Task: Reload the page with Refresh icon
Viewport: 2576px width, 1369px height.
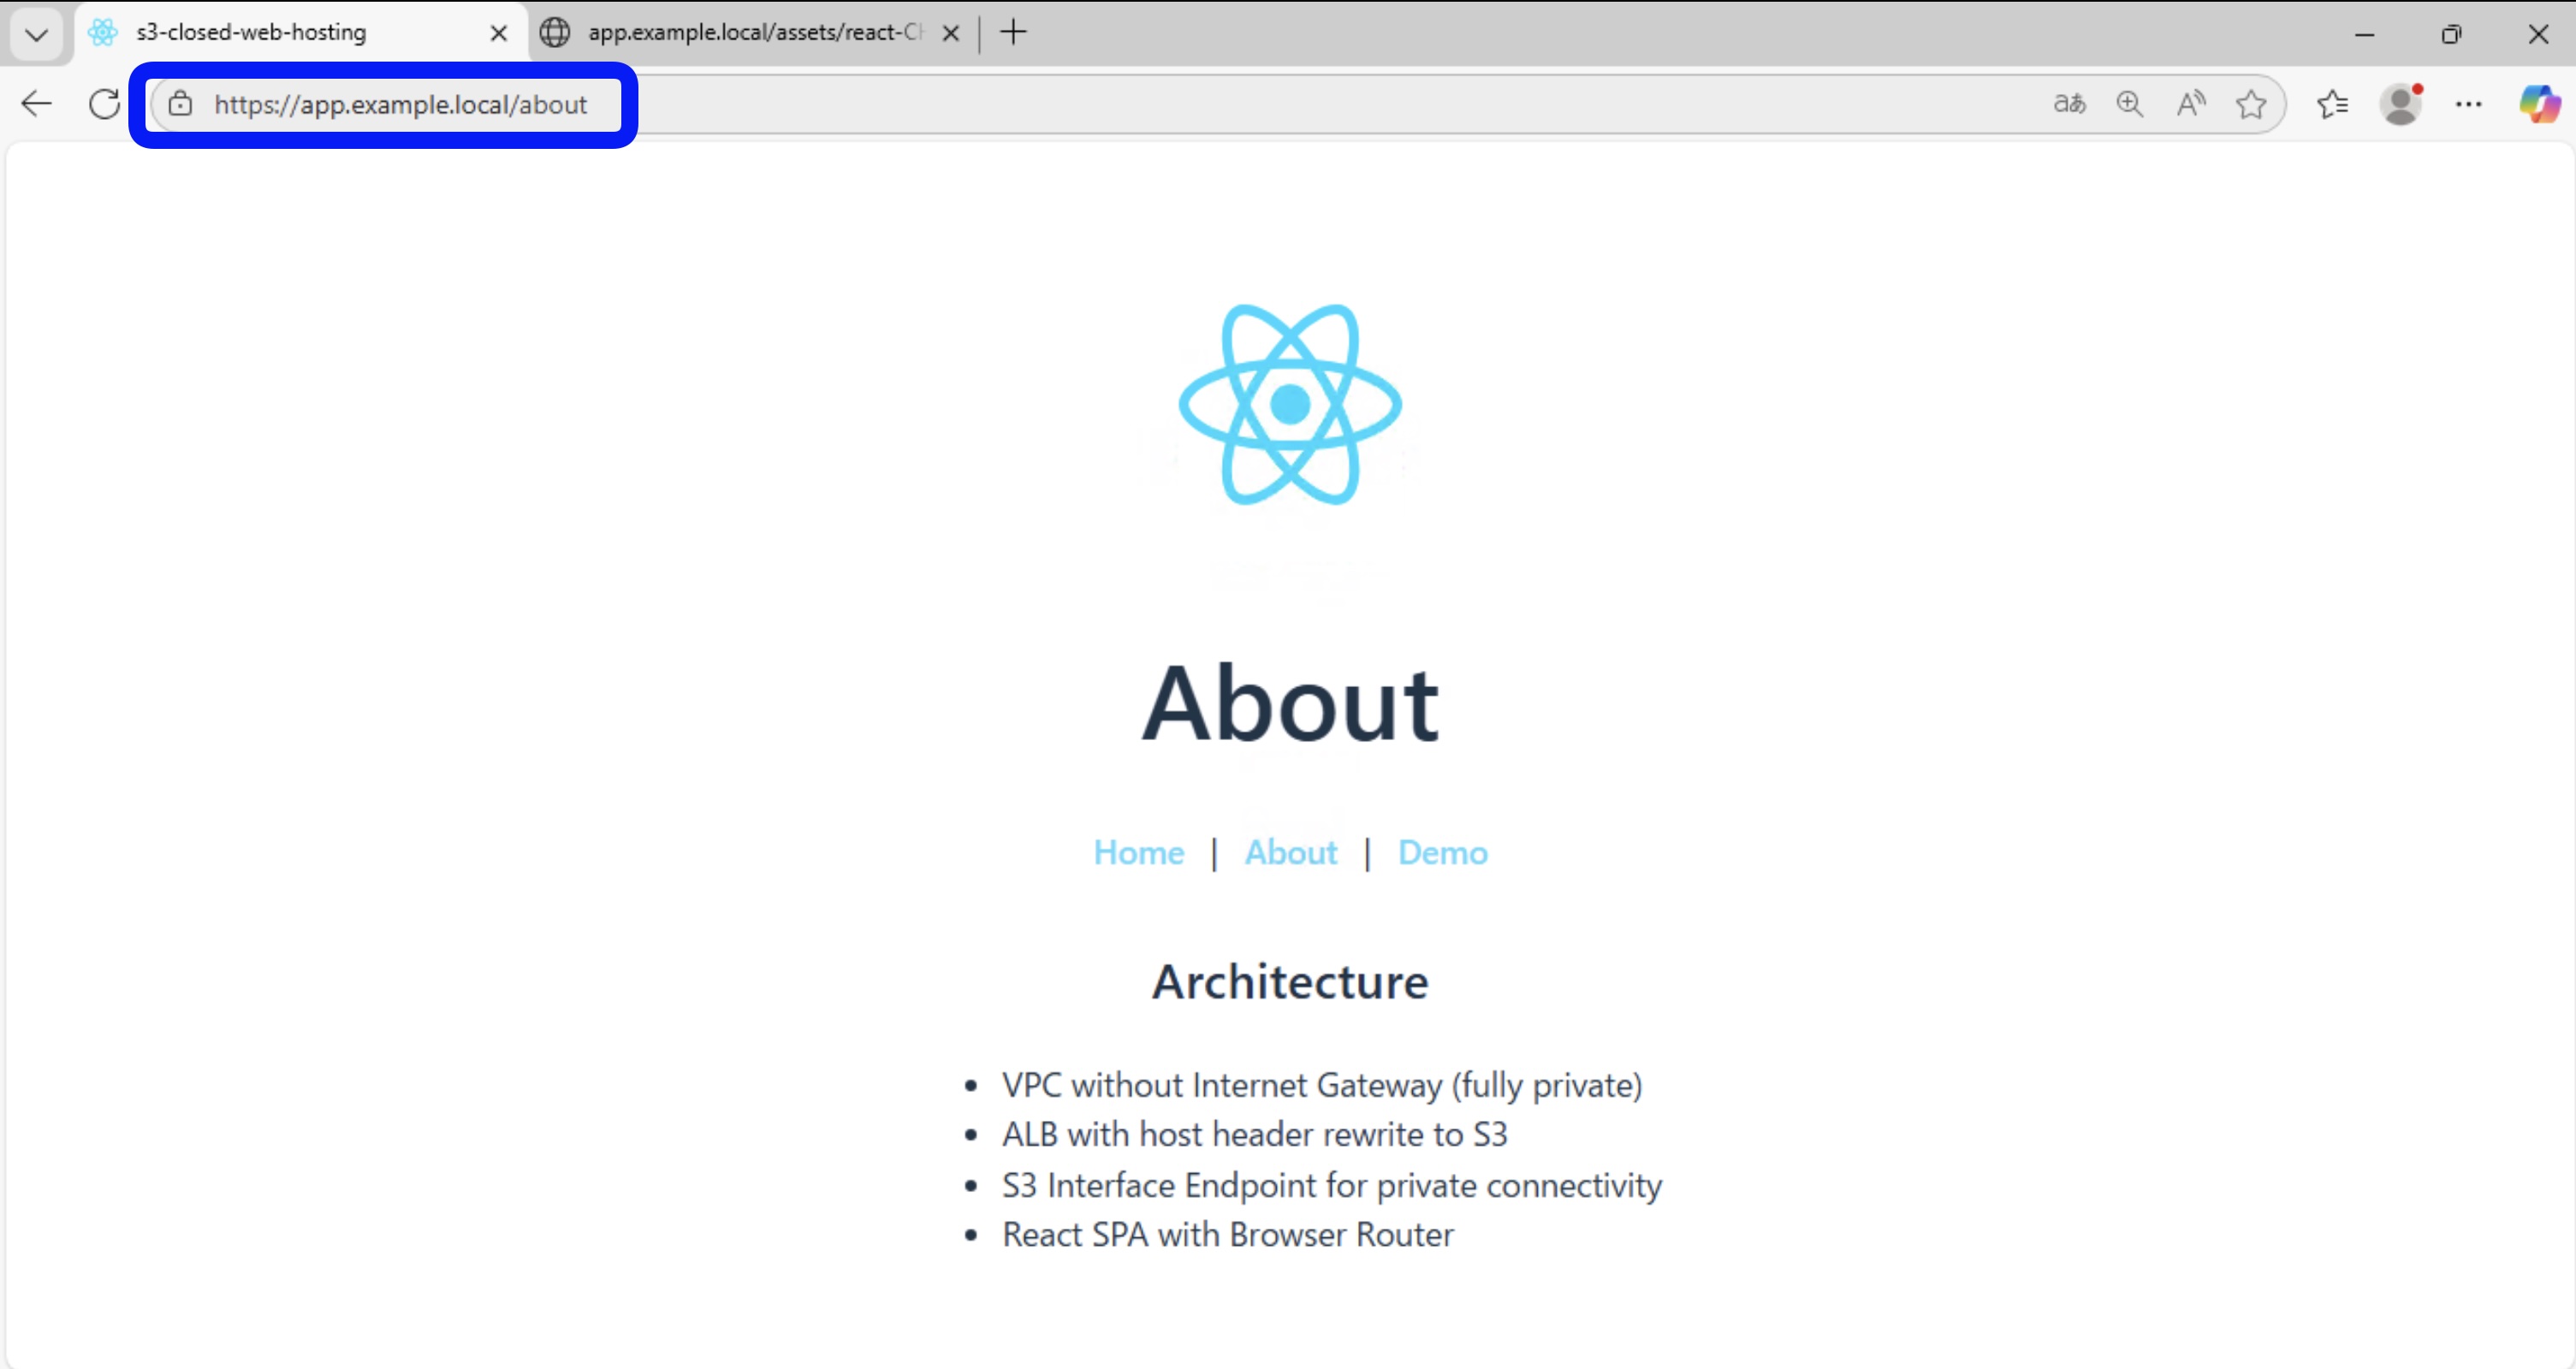Action: click(104, 104)
